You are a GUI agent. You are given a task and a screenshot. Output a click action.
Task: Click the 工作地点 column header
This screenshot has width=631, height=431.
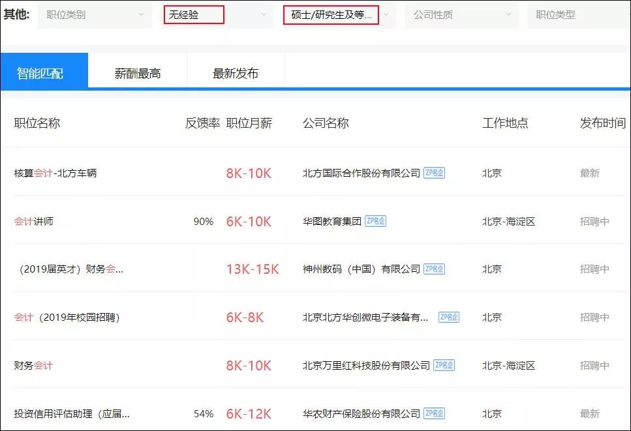pyautogui.click(x=506, y=123)
